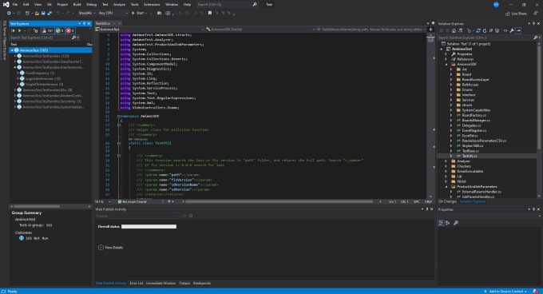Viewport: 543px width, 294px height.
Task: Click the View Code icon in Solution Explorer
Action: pos(505,30)
